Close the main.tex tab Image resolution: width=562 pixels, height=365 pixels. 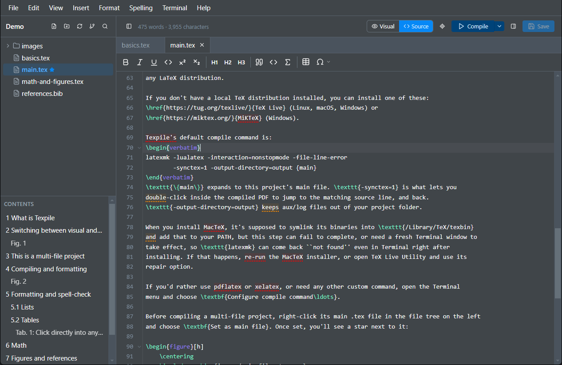click(202, 45)
